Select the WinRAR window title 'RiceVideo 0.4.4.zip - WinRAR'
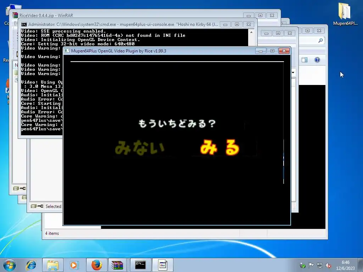 tap(46, 16)
